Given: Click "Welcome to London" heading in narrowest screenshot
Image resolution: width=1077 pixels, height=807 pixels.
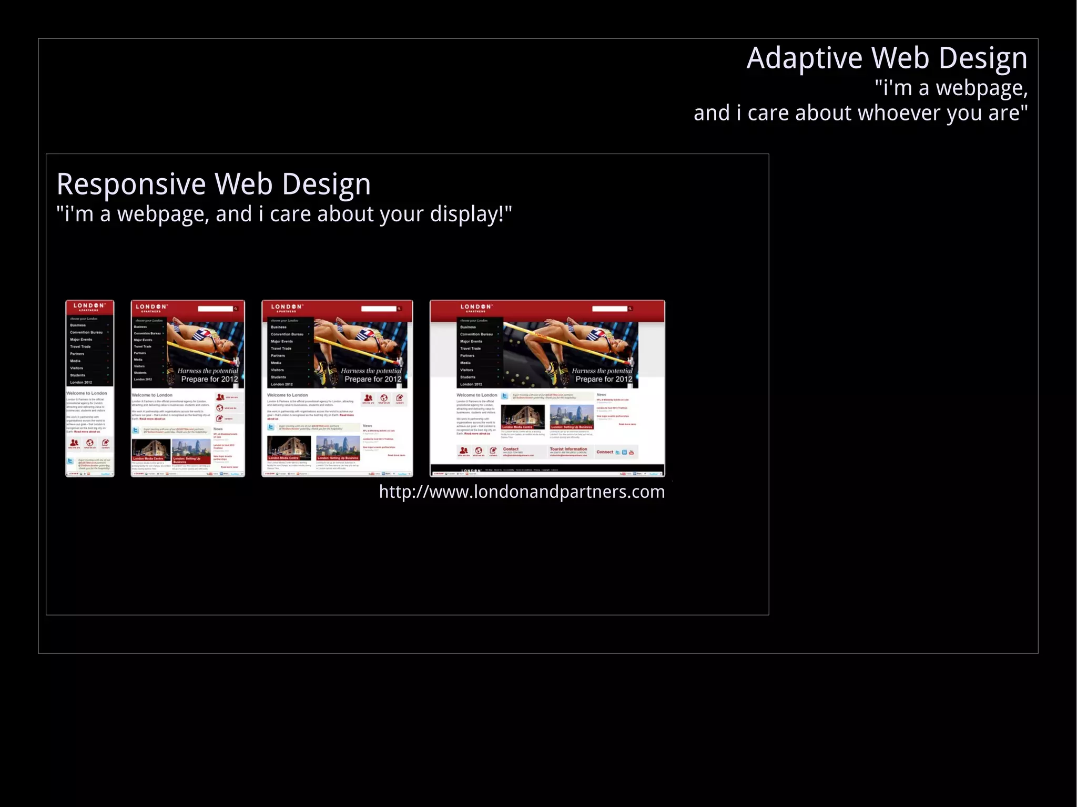Looking at the screenshot, I should [87, 393].
